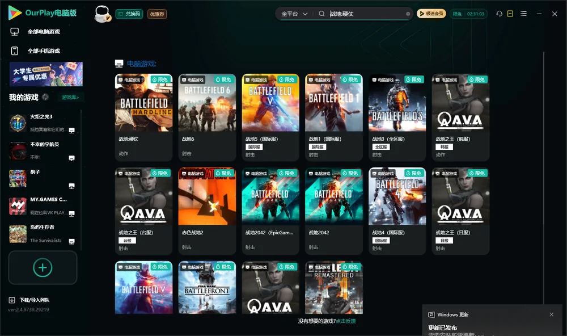Screen dimensions: 567x336
Task: Open the 战地6 game card
Action: 207,117
